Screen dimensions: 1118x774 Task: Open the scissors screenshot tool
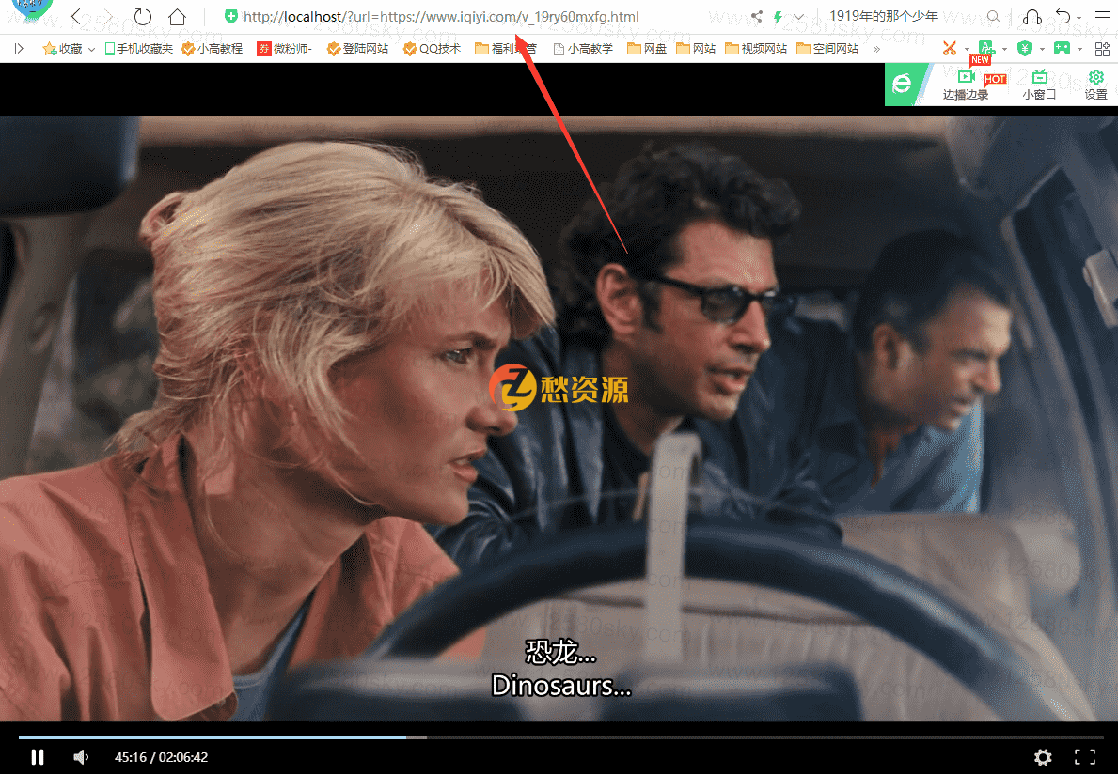(x=949, y=48)
